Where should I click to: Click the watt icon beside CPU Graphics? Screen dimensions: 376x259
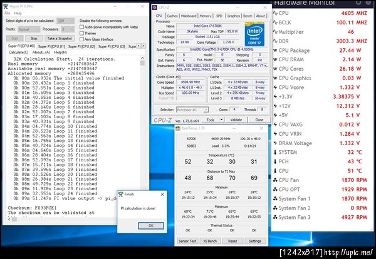pyautogui.click(x=275, y=78)
